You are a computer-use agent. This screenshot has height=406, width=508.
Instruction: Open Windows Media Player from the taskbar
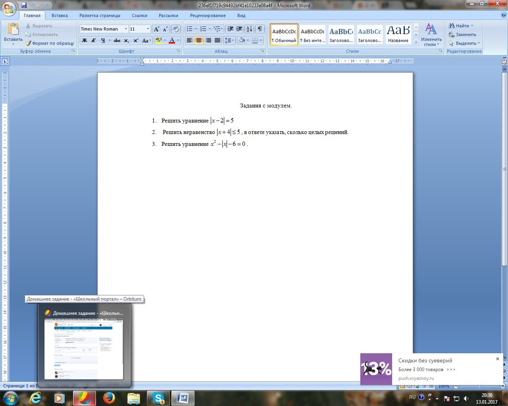pos(60,398)
